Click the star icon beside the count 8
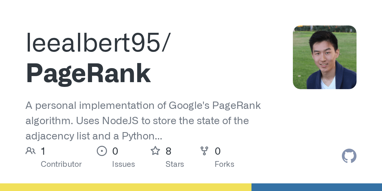The width and height of the screenshot is (382, 191). [155, 151]
